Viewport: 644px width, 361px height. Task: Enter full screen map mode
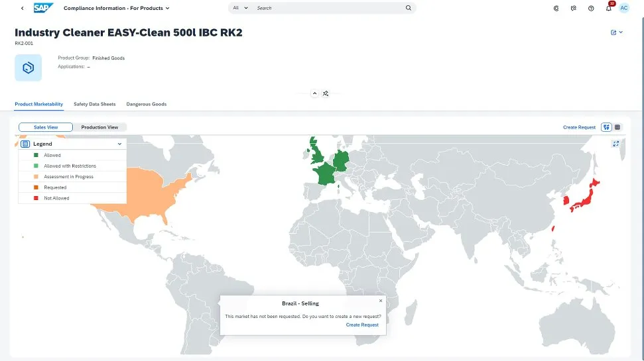point(616,143)
